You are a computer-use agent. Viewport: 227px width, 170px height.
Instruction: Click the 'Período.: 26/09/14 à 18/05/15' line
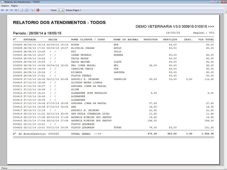click(37, 33)
